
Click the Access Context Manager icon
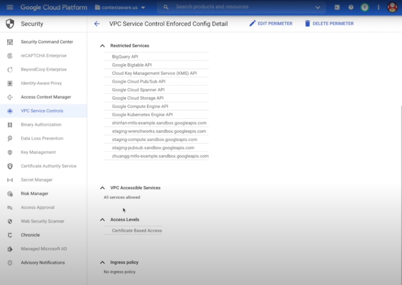coord(10,97)
